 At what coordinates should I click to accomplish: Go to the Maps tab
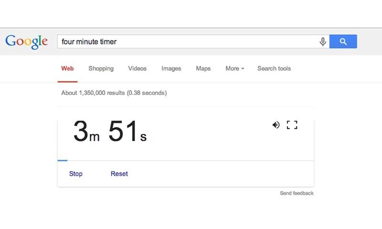click(203, 69)
